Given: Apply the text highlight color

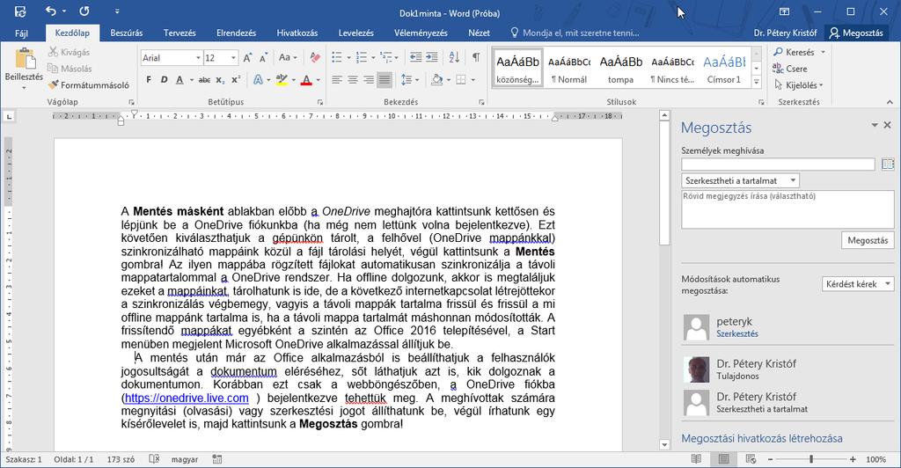Looking at the screenshot, I should tap(281, 80).
